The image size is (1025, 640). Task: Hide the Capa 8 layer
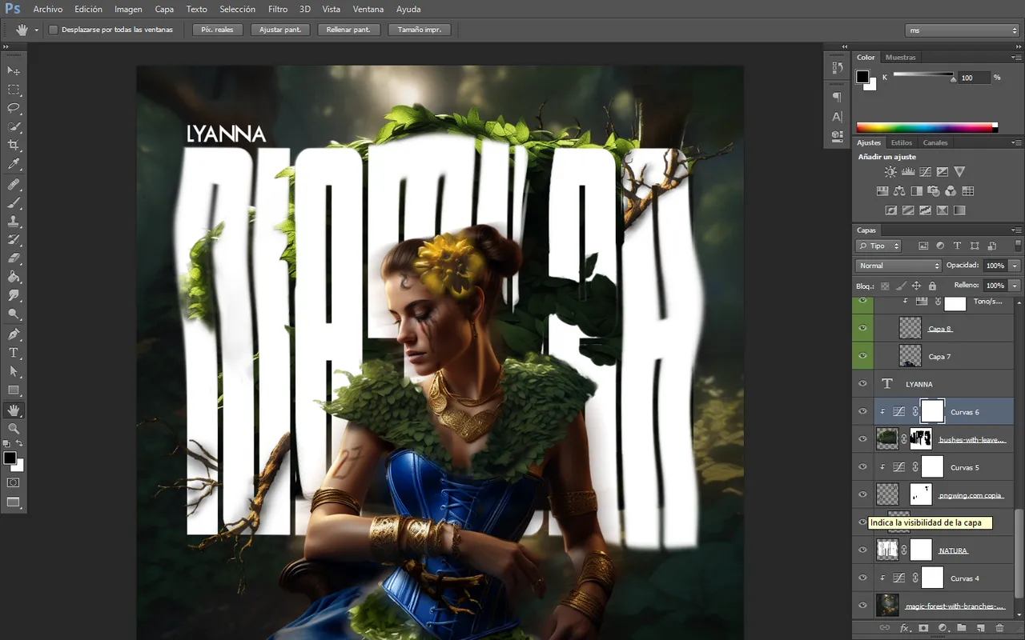tap(862, 328)
